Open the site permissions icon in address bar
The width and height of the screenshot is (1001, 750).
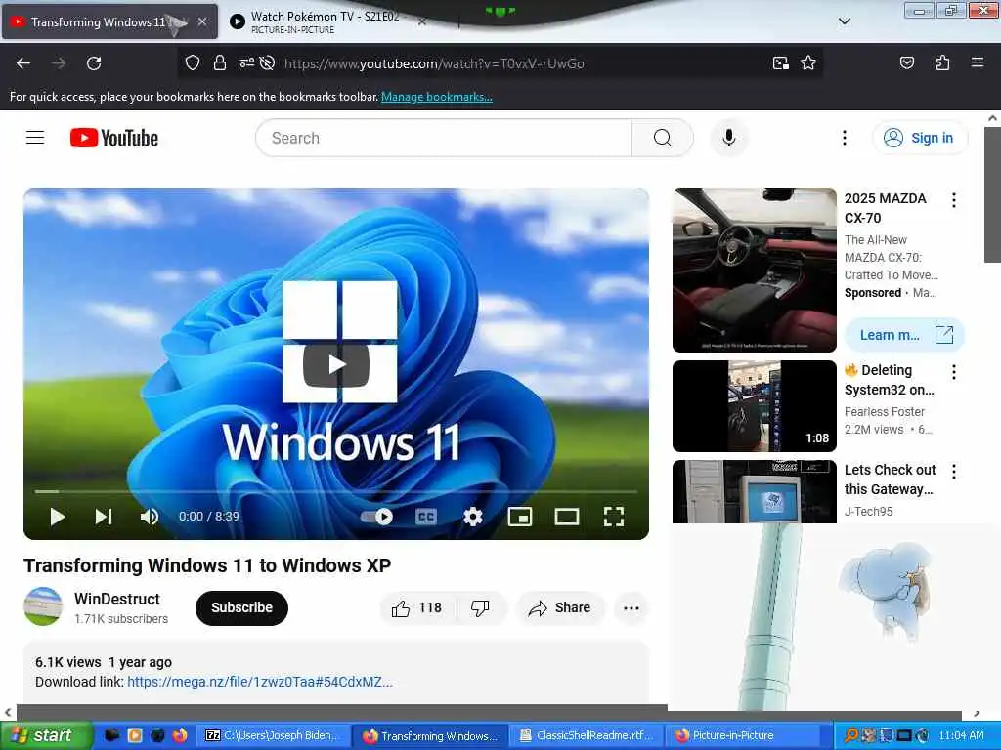click(x=246, y=63)
